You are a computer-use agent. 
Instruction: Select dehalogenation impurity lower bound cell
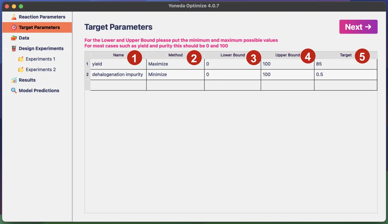pos(232,75)
